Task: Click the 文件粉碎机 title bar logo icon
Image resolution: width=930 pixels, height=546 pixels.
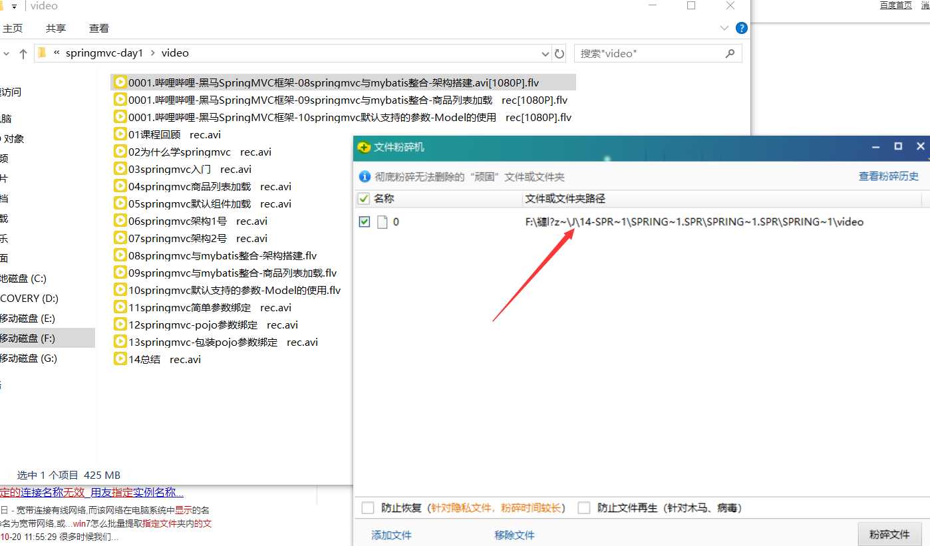Action: tap(364, 147)
